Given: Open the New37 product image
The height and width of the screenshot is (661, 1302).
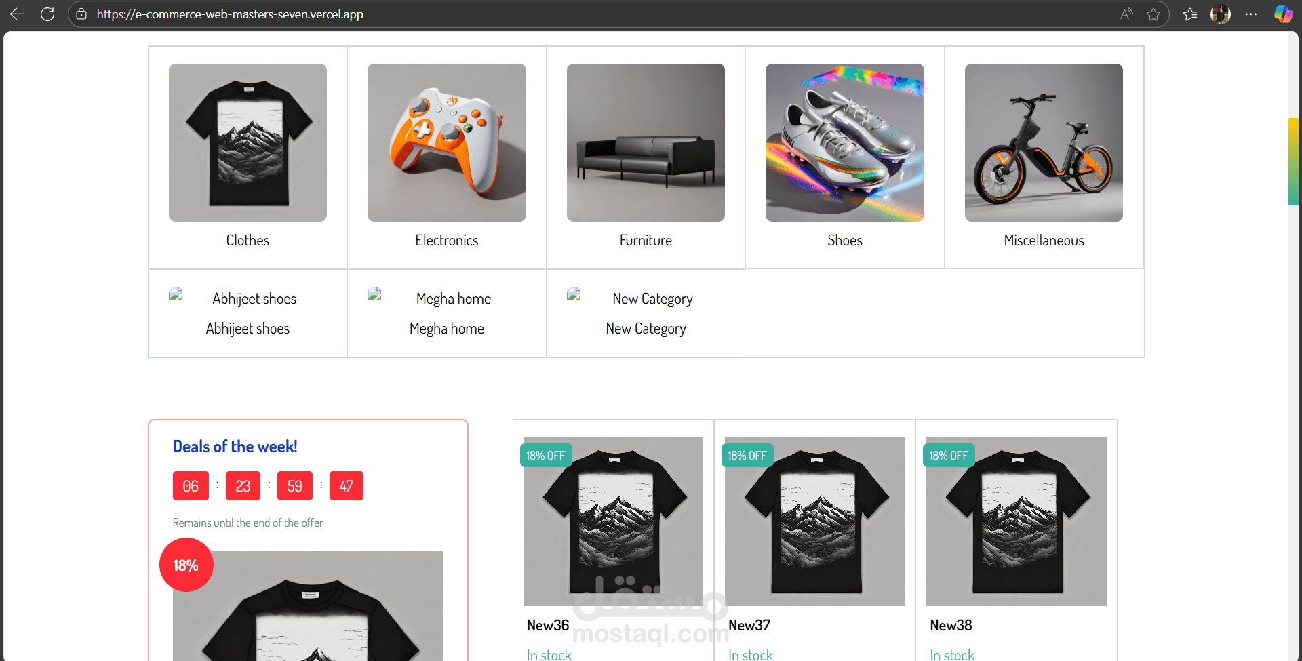Looking at the screenshot, I should coord(815,521).
